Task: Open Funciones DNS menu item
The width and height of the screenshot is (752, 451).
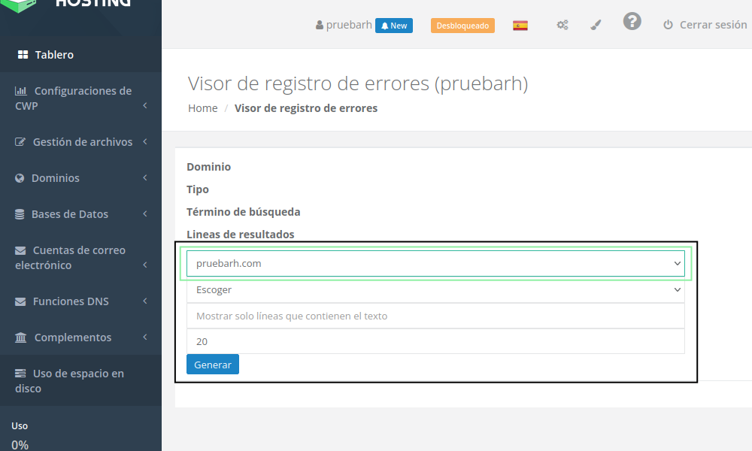Action: [80, 301]
